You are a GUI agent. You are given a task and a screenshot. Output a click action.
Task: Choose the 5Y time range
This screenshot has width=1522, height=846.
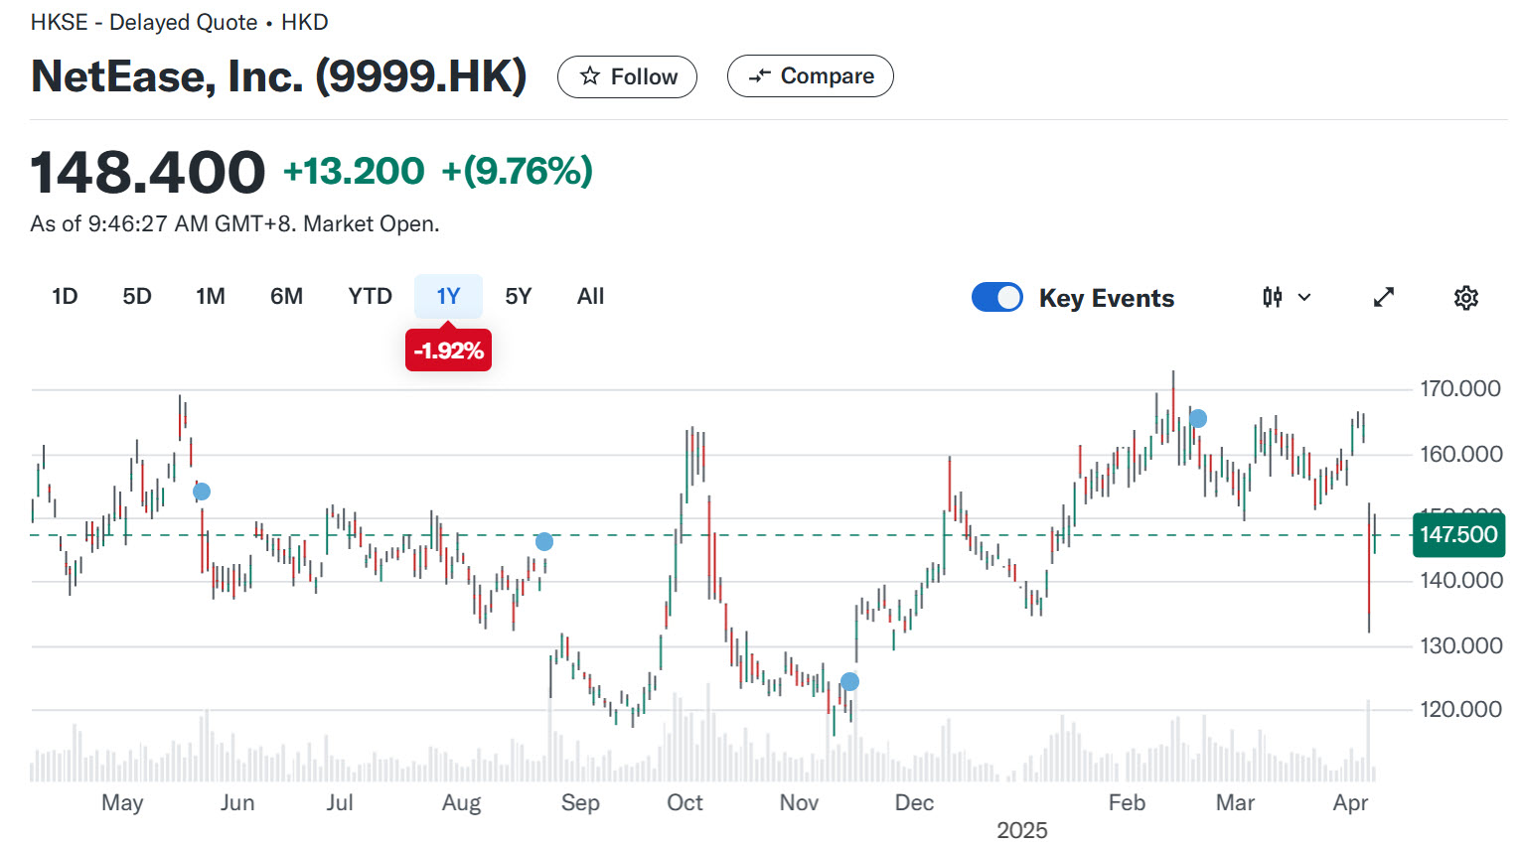(x=519, y=296)
